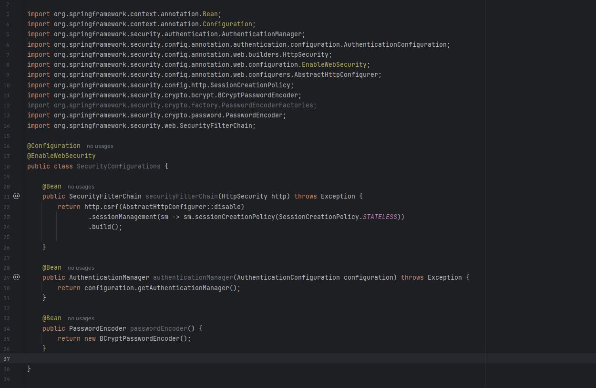Click the AuthenticationManager import on line 5
Screen dimensions: 596x388
166,34
